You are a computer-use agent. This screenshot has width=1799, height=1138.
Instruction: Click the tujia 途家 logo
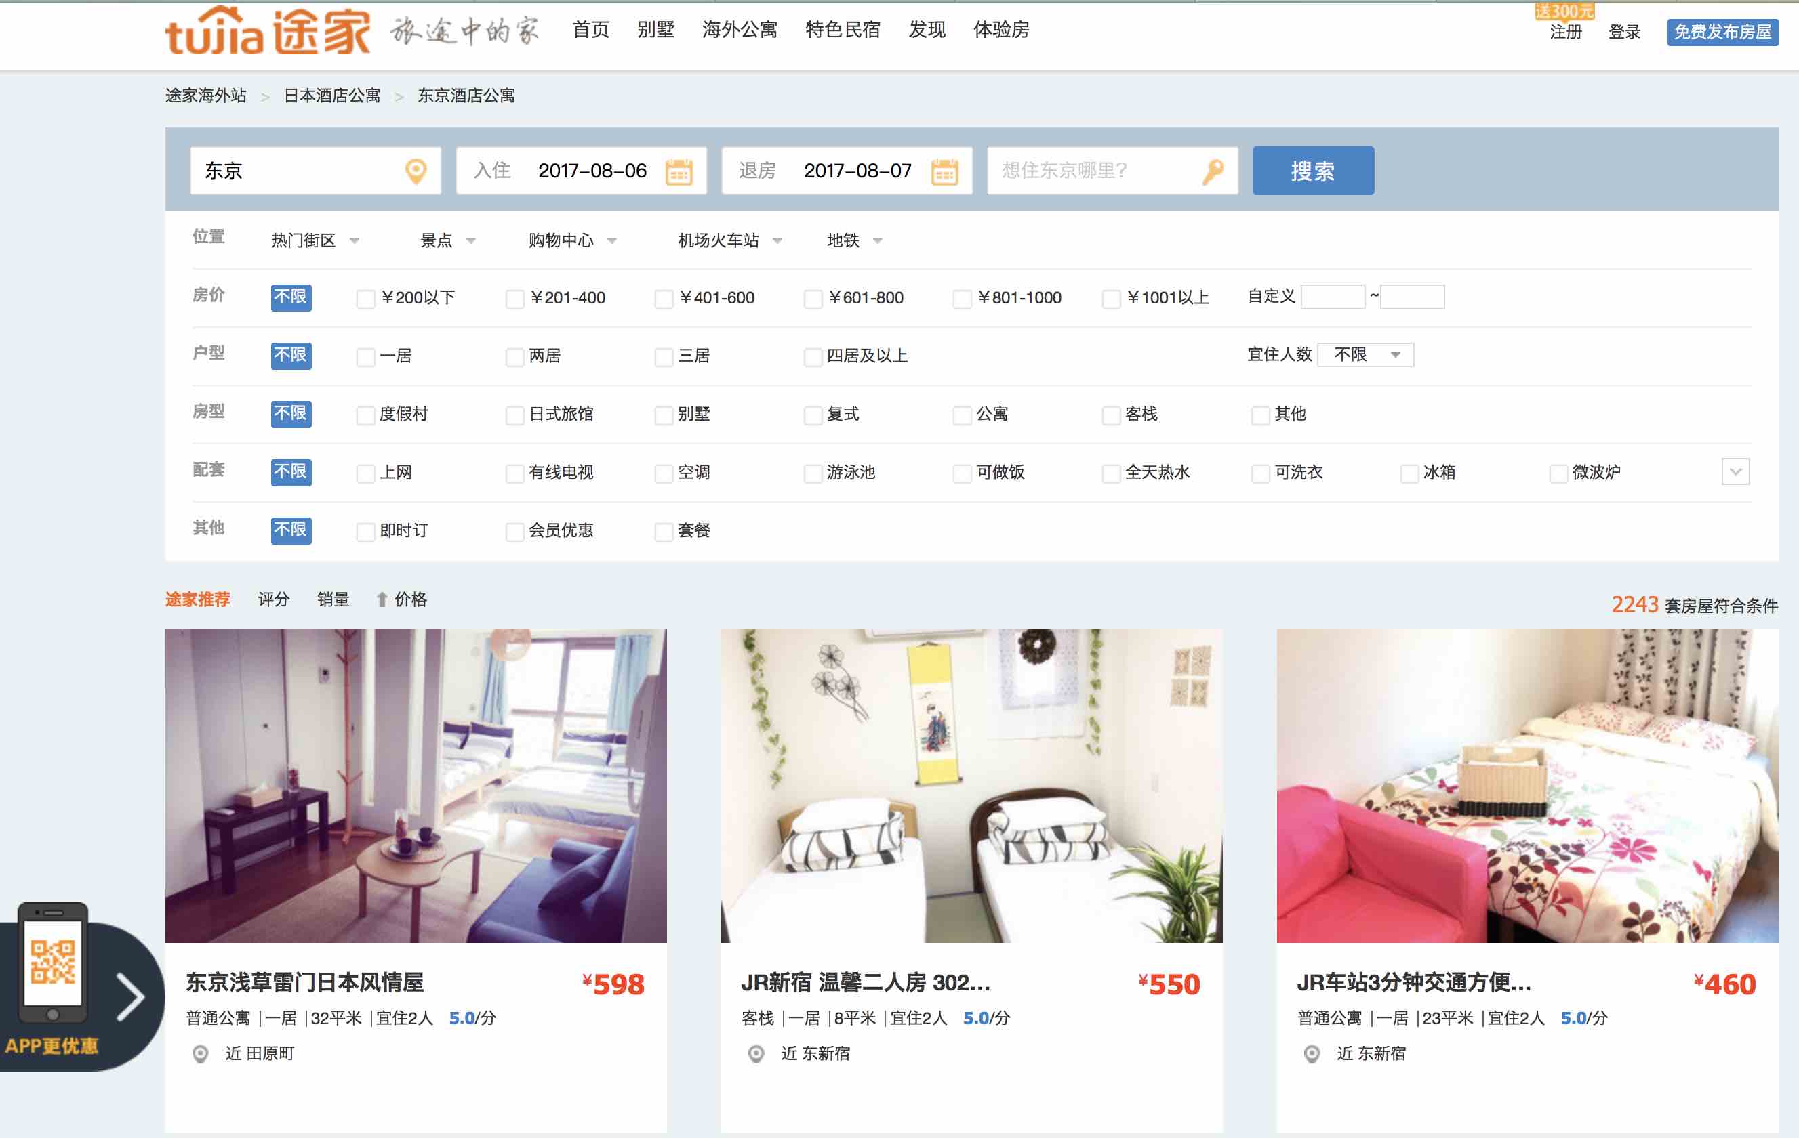click(x=268, y=31)
